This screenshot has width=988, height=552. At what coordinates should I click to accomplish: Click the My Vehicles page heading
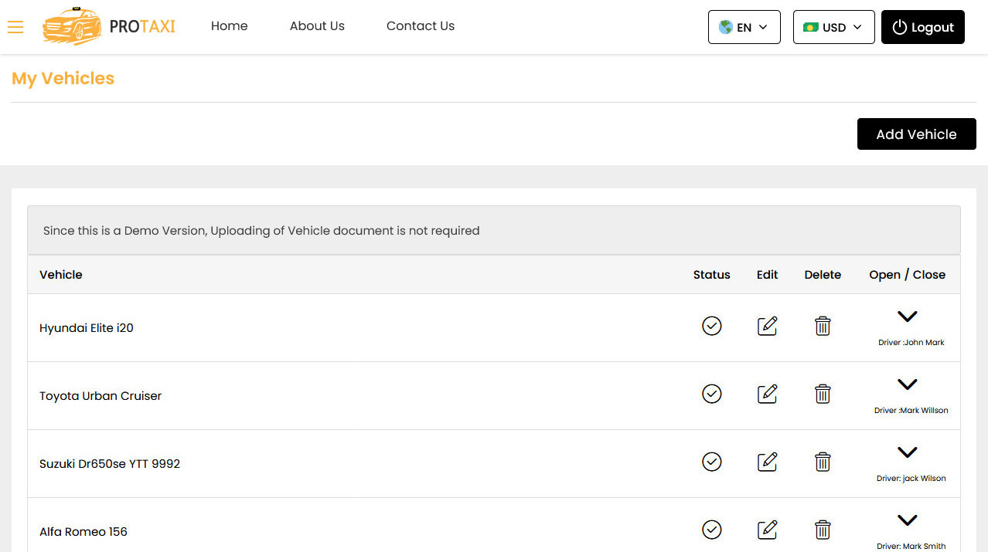[x=63, y=79]
